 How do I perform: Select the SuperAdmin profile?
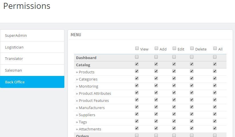(32, 35)
